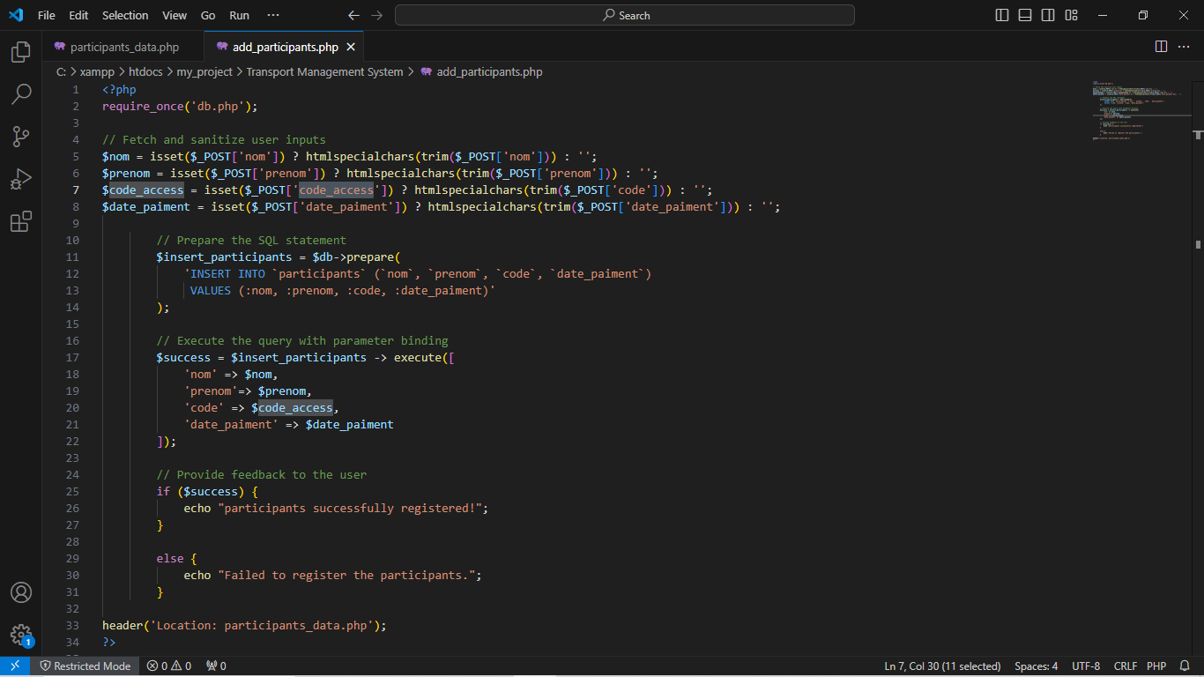This screenshot has height=677, width=1204.
Task: Open the Customize Layout icon
Action: pyautogui.click(x=1071, y=15)
